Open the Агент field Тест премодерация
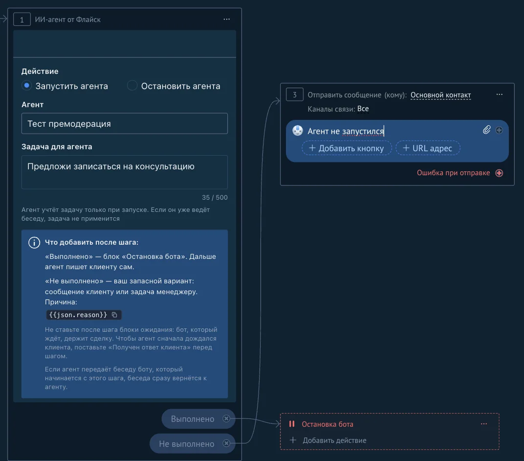The width and height of the screenshot is (524, 461). (x=124, y=123)
